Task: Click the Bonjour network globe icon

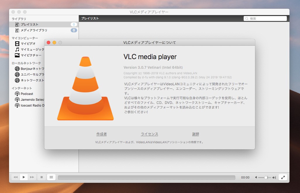Action: click(17, 69)
